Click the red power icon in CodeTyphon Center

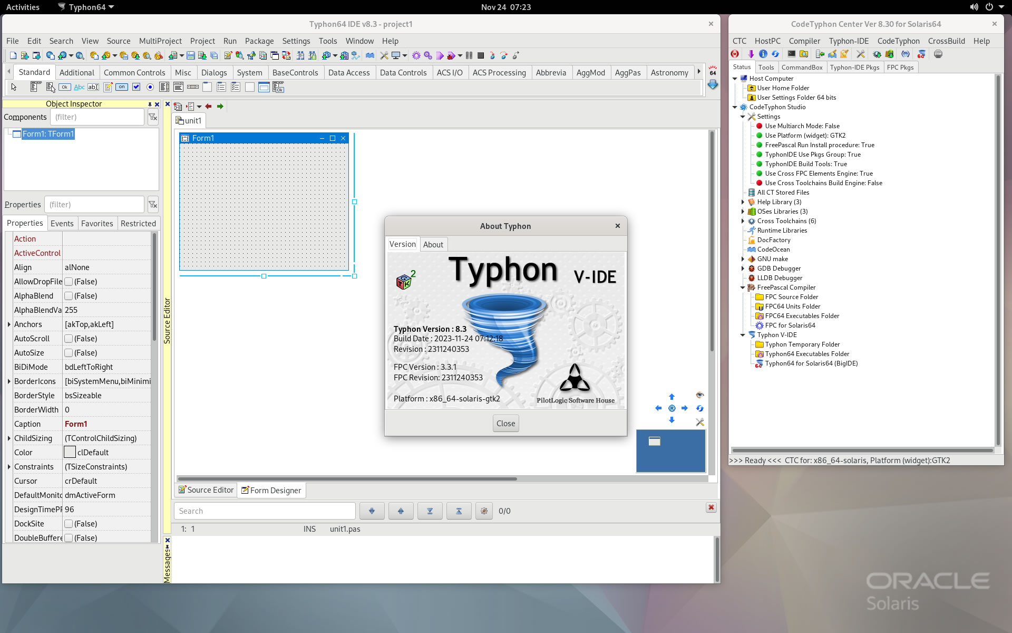click(x=735, y=54)
